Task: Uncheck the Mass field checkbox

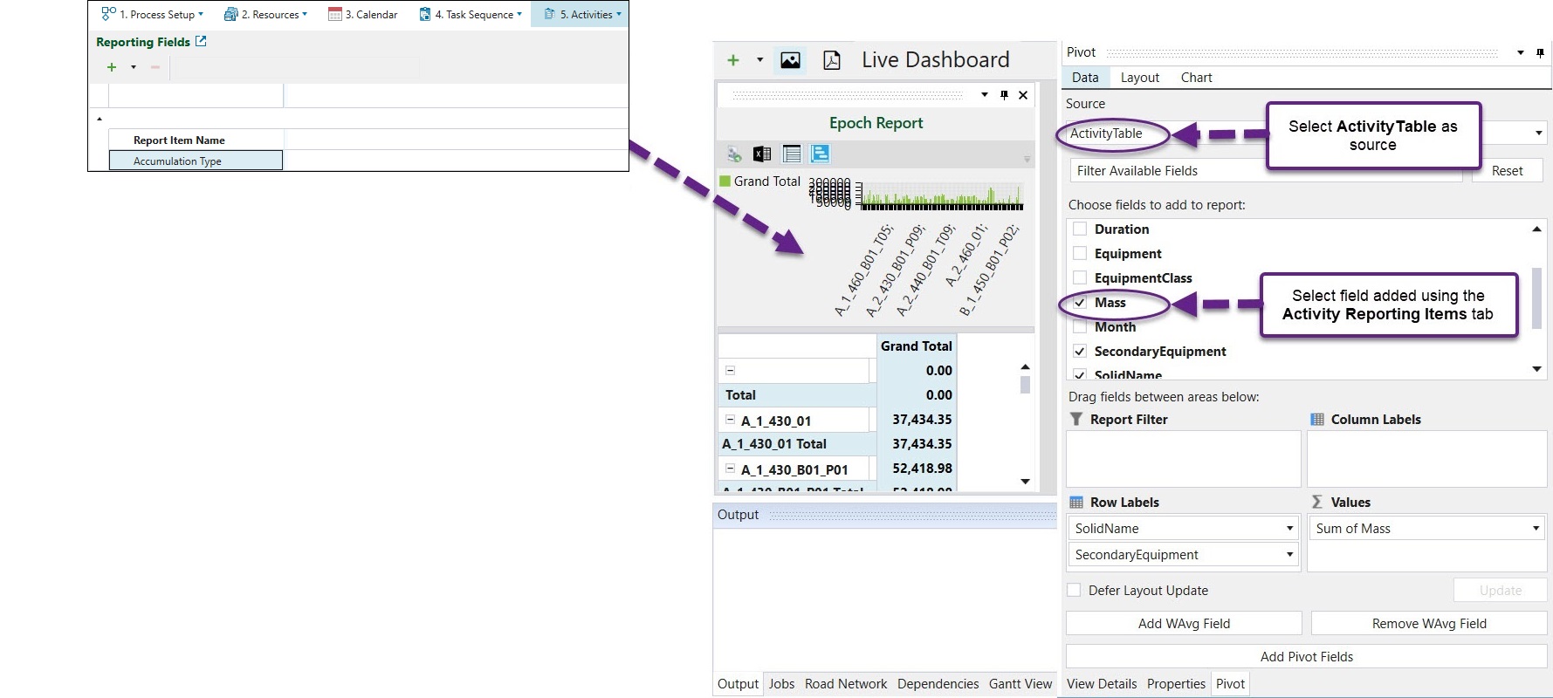Action: coord(1080,303)
